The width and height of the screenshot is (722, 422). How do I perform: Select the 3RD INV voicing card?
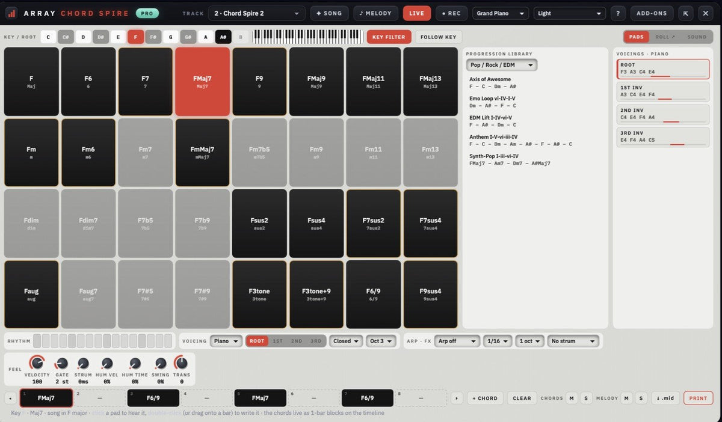click(x=664, y=136)
